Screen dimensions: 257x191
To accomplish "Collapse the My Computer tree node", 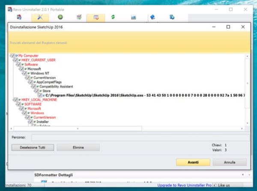I will click(x=10, y=56).
